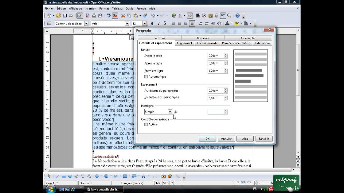The image size is (344, 193).
Task: Select the Ellipse drawing tool
Action: tap(70, 176)
